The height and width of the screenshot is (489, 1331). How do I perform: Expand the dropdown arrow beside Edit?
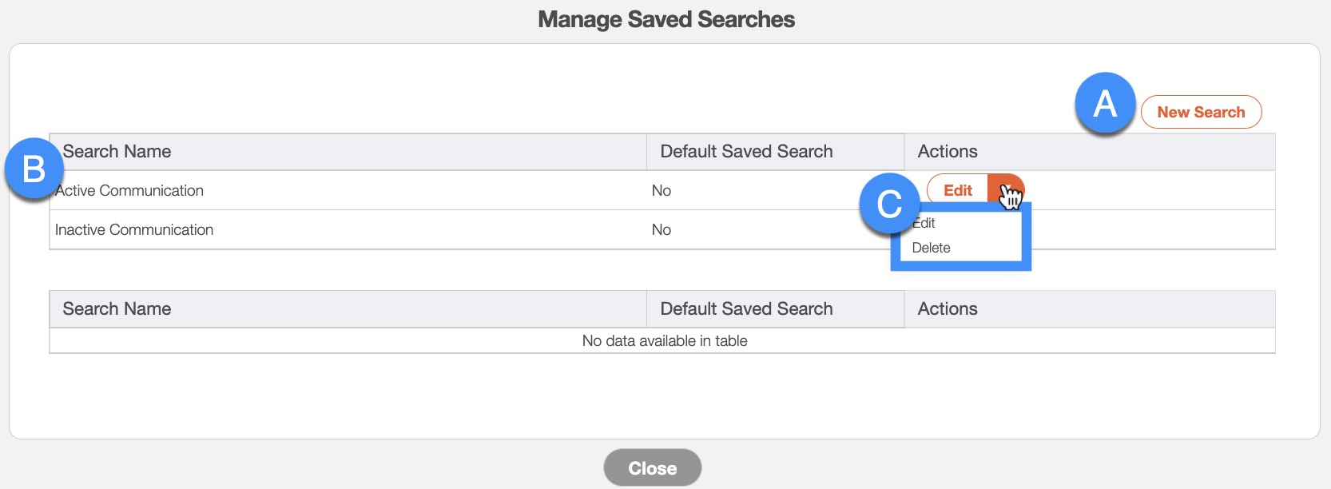coord(1007,190)
